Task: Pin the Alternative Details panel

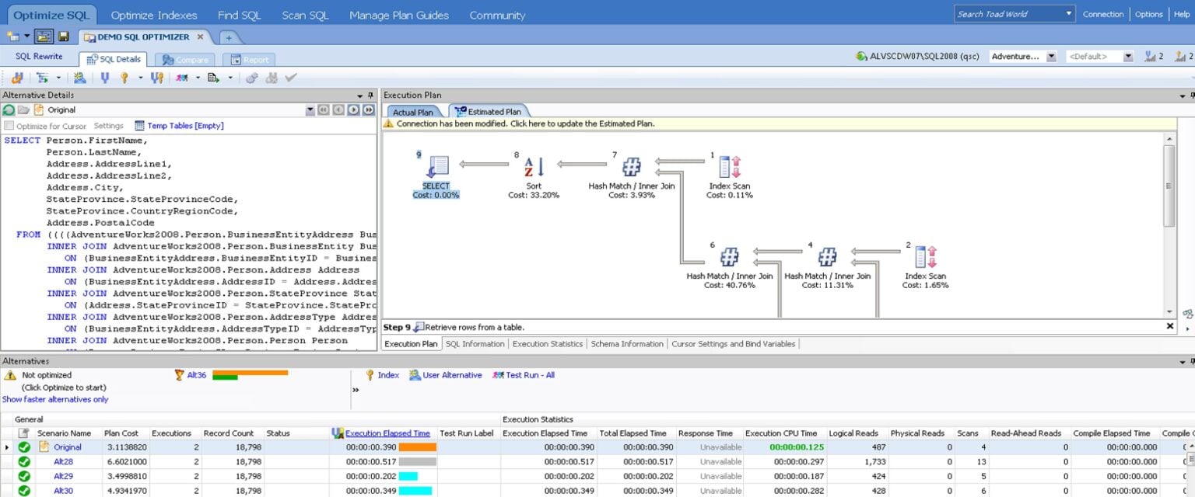Action: pos(369,95)
